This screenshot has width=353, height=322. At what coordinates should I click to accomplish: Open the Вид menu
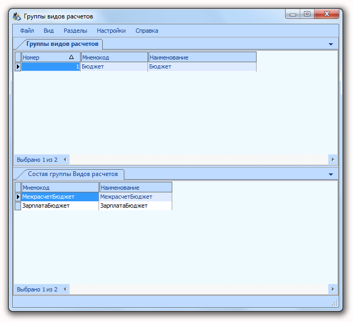coord(48,31)
